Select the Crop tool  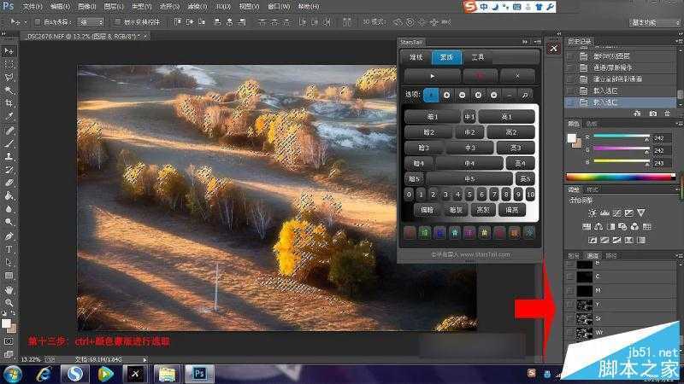coord(9,103)
